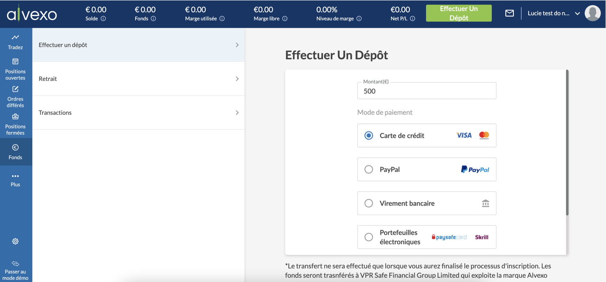
Task: Select the PayPal radio button
Action: pyautogui.click(x=369, y=170)
